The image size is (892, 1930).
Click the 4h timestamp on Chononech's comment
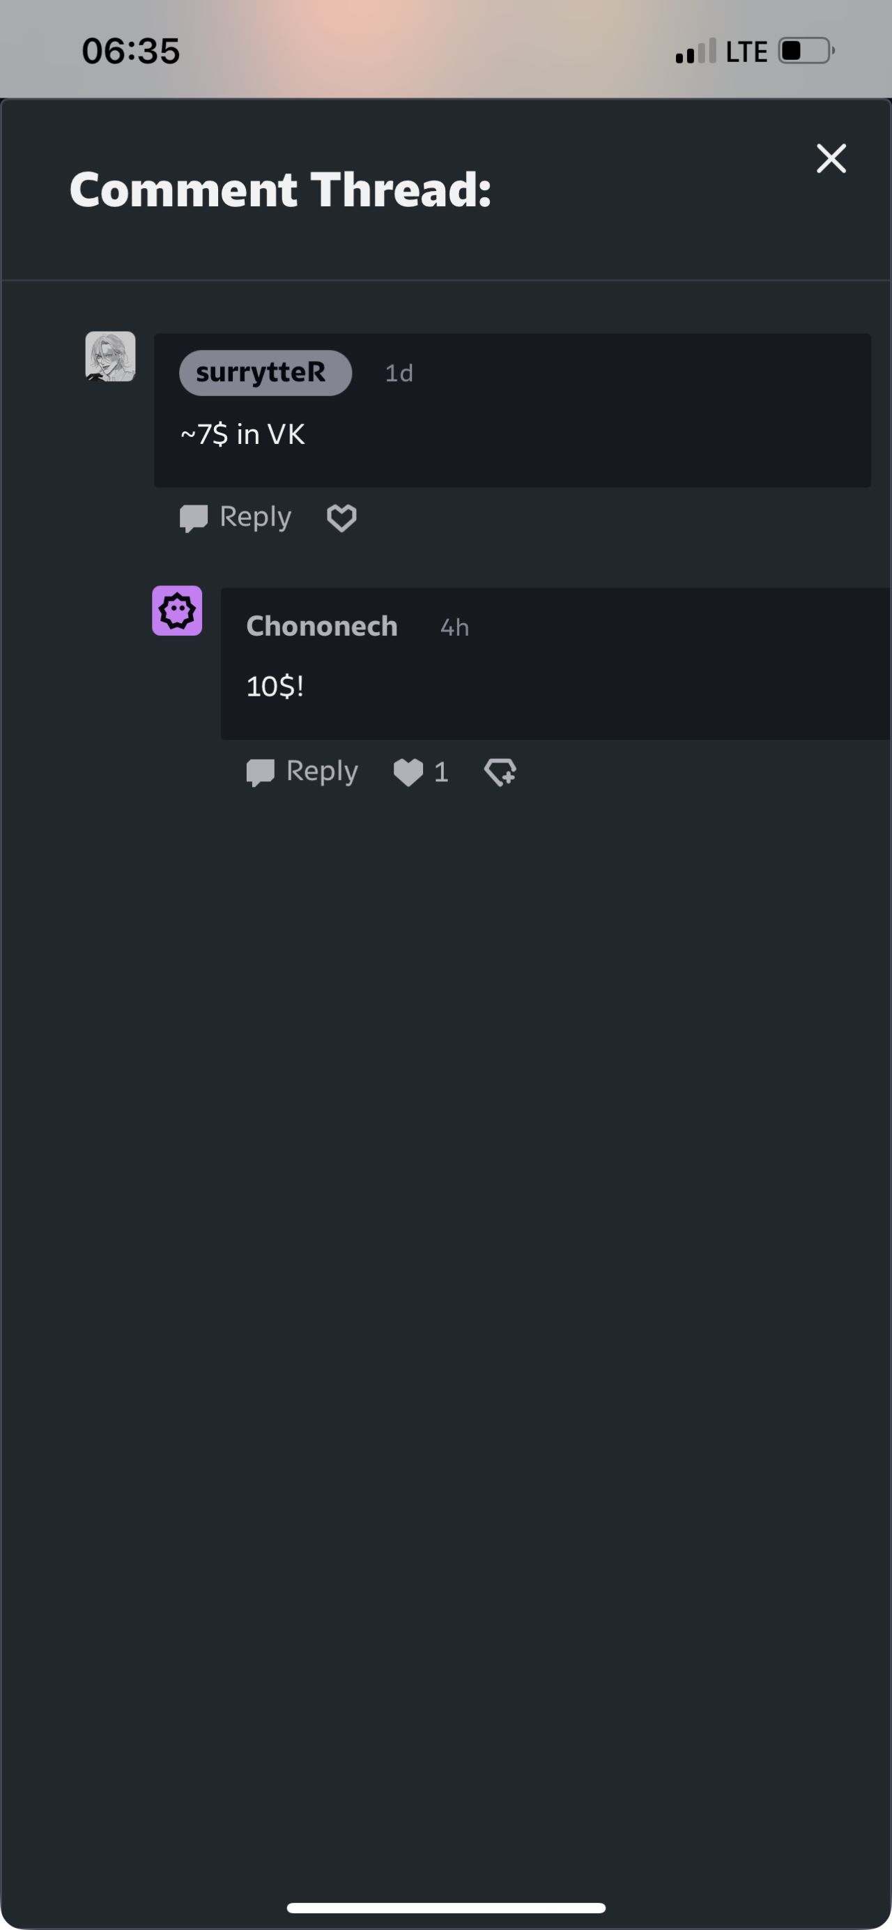(454, 627)
